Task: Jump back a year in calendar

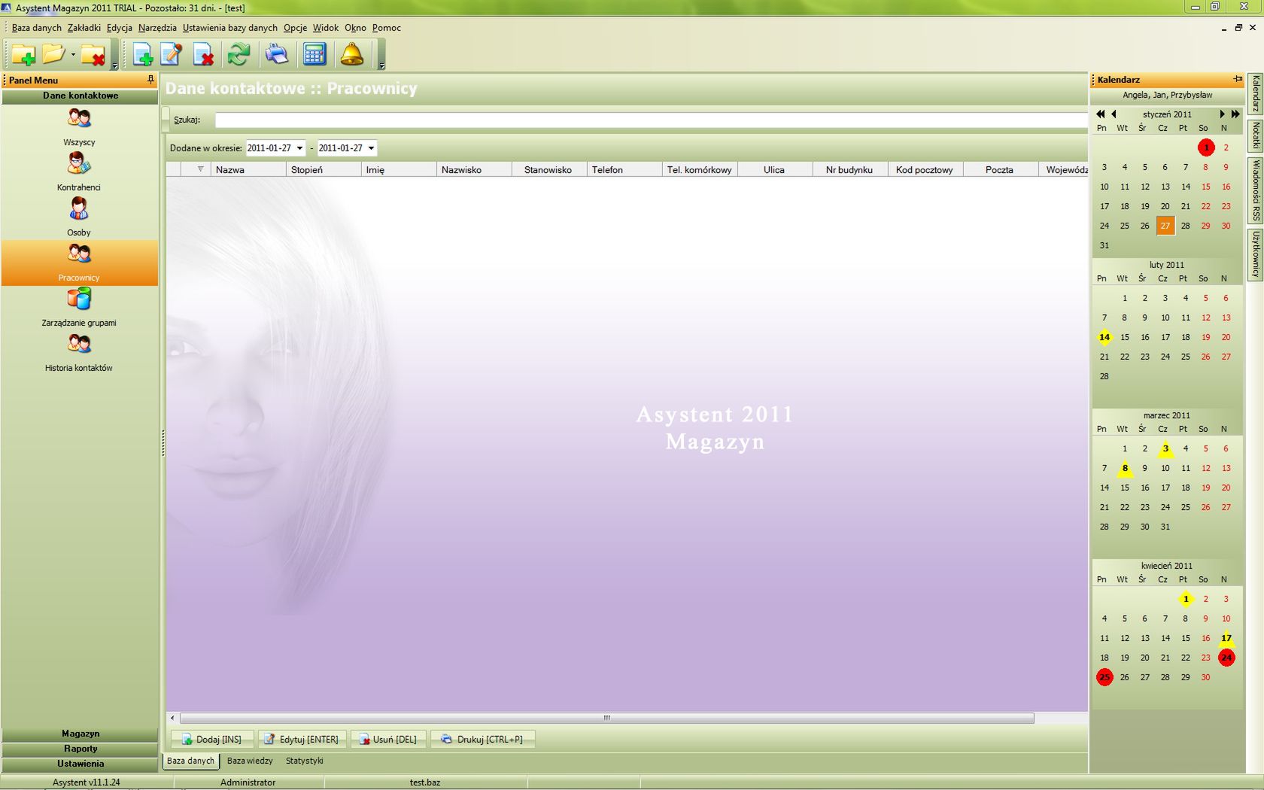Action: point(1101,114)
